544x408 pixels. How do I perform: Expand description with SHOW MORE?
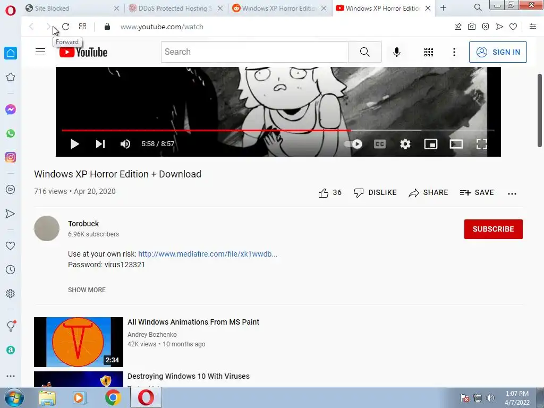(87, 290)
